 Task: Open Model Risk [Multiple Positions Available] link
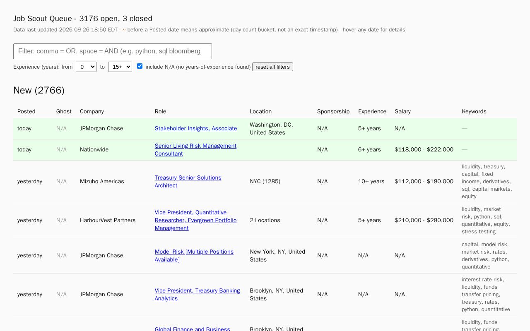coord(194,255)
